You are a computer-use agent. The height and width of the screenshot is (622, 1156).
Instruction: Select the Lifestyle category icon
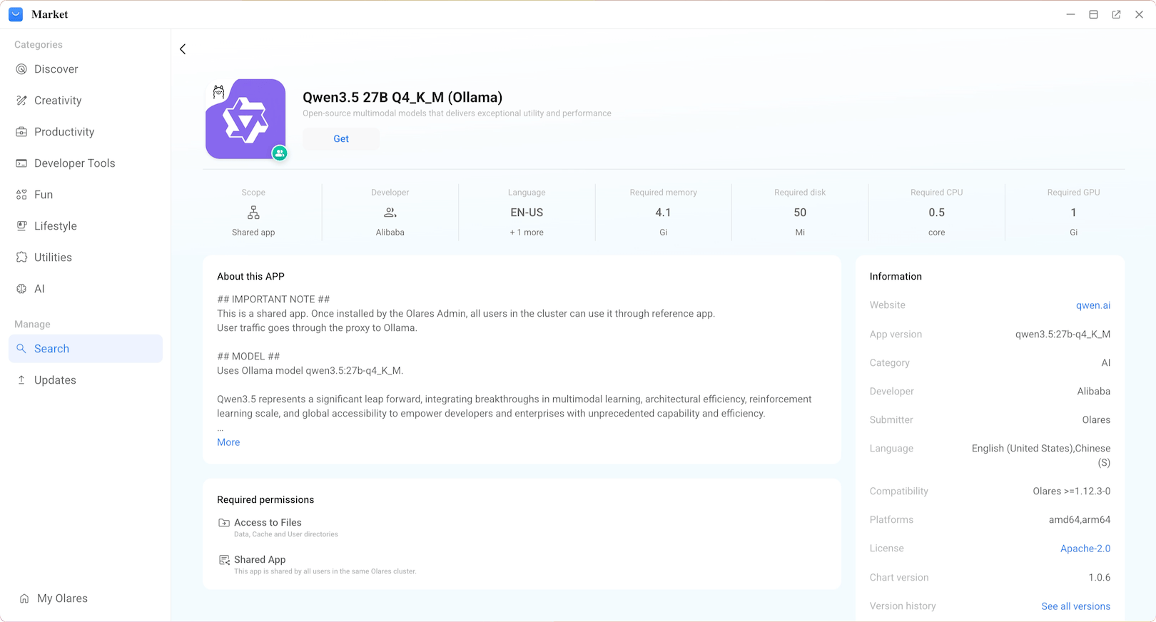point(21,226)
